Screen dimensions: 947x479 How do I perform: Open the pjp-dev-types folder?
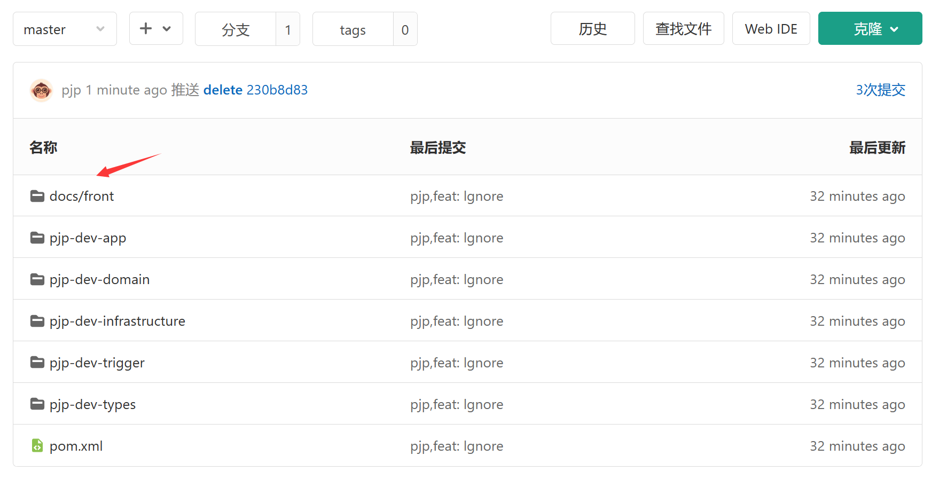pyautogui.click(x=93, y=404)
